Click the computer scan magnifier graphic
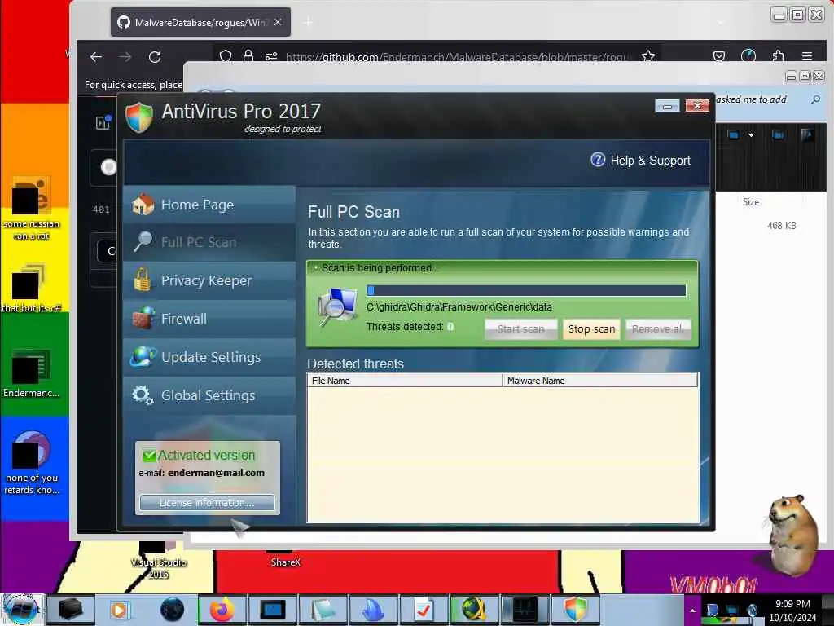The width and height of the screenshot is (834, 626). click(x=338, y=307)
